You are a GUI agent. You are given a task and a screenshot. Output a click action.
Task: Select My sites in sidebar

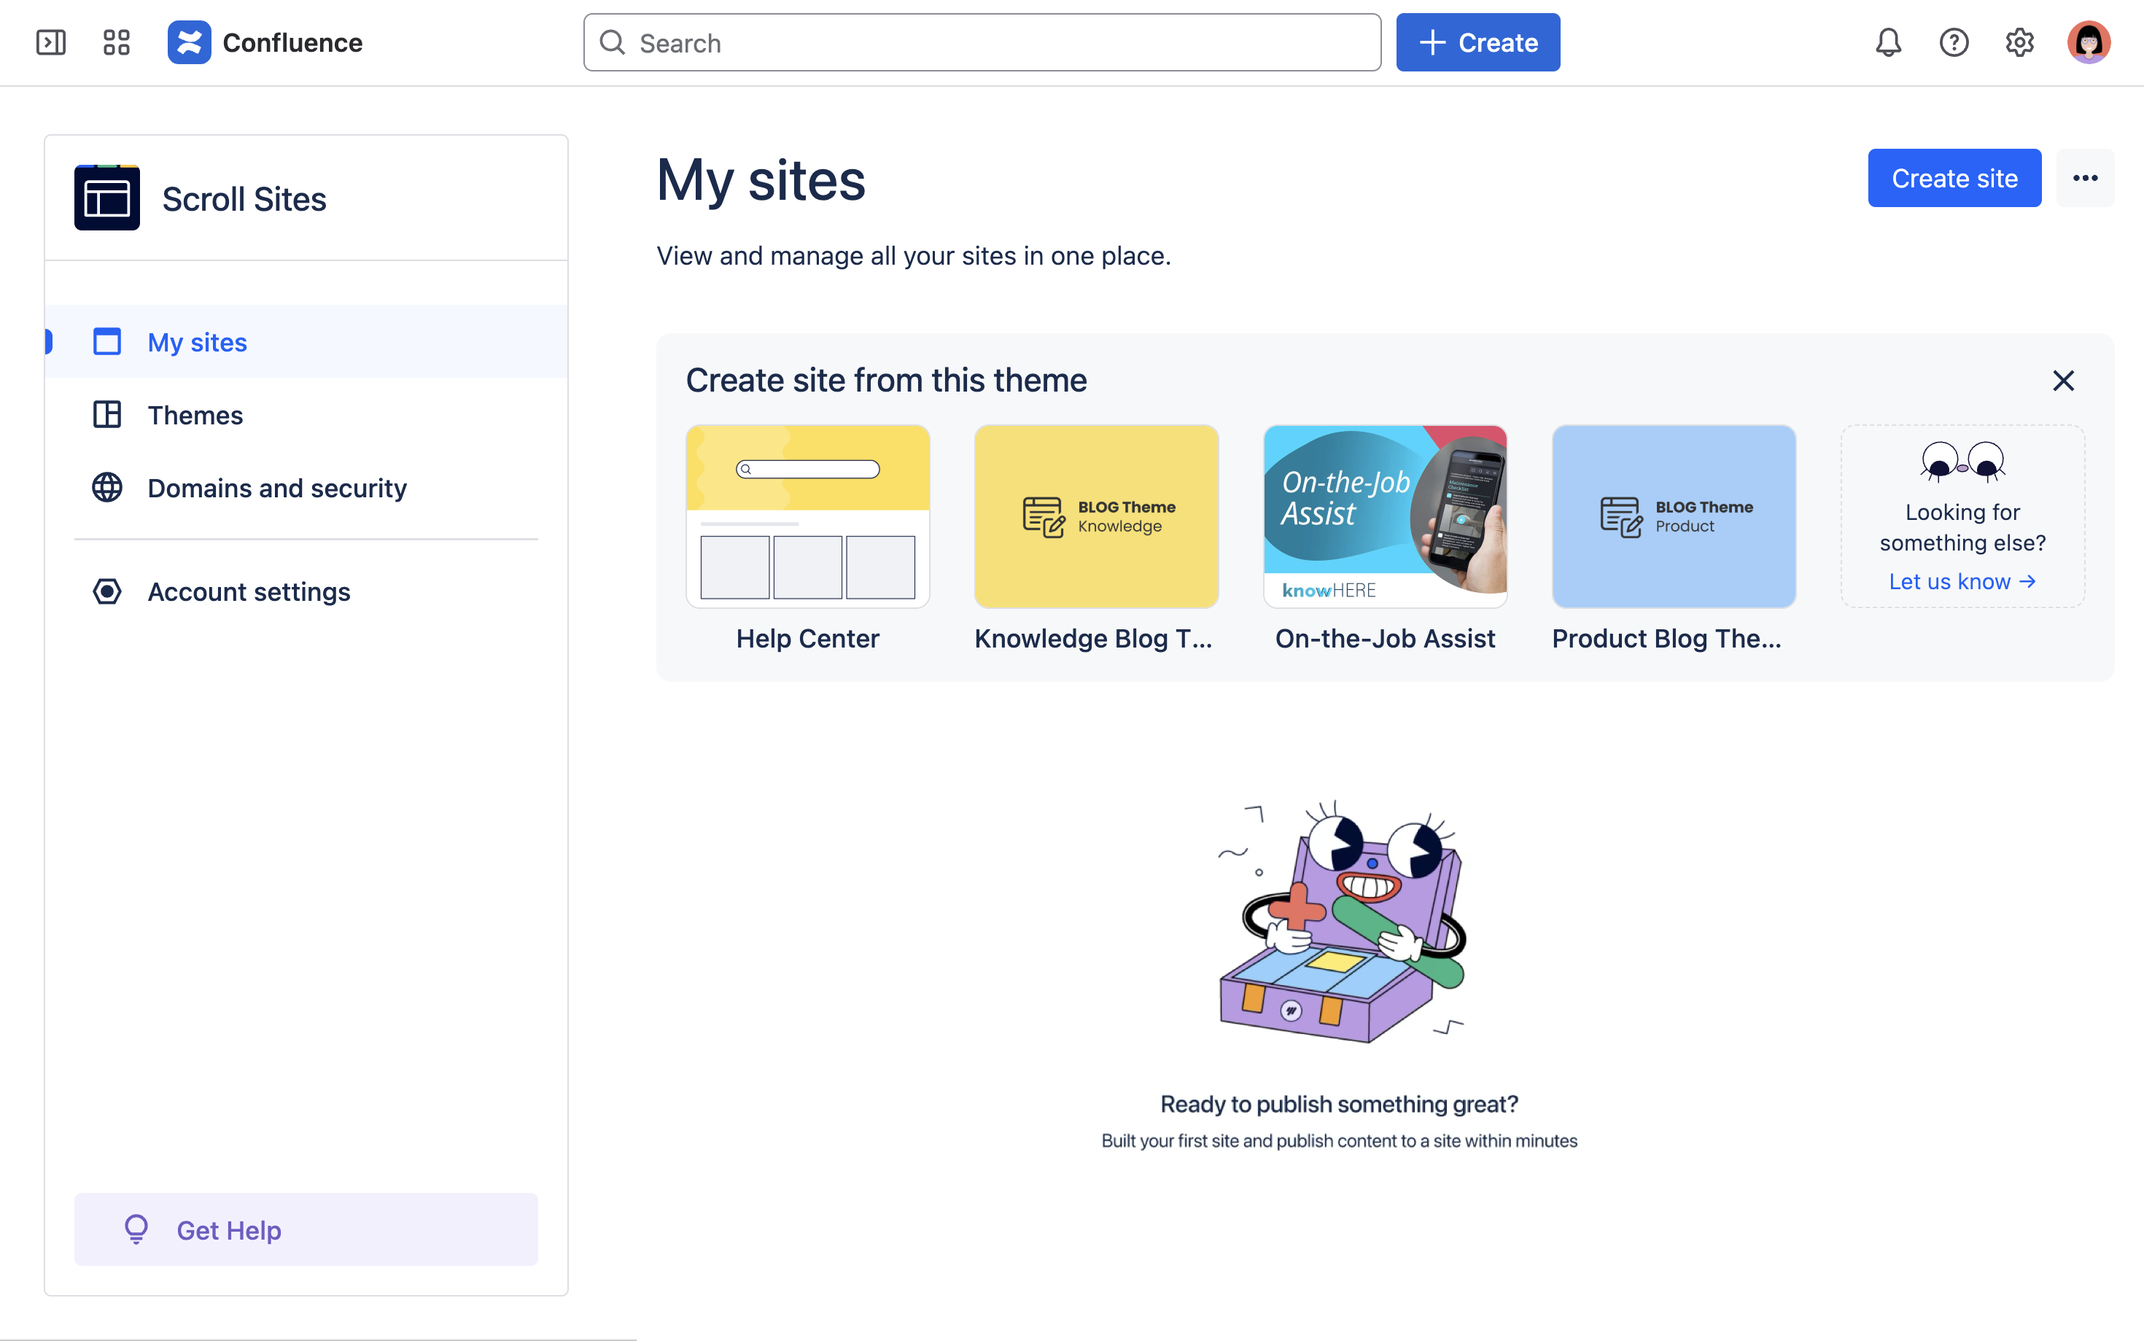point(198,342)
